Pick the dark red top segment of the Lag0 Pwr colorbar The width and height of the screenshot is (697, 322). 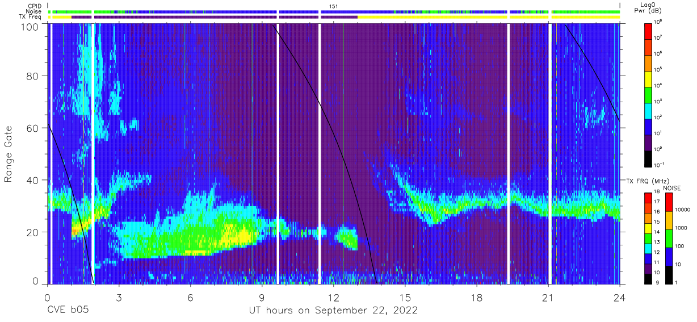649,31
